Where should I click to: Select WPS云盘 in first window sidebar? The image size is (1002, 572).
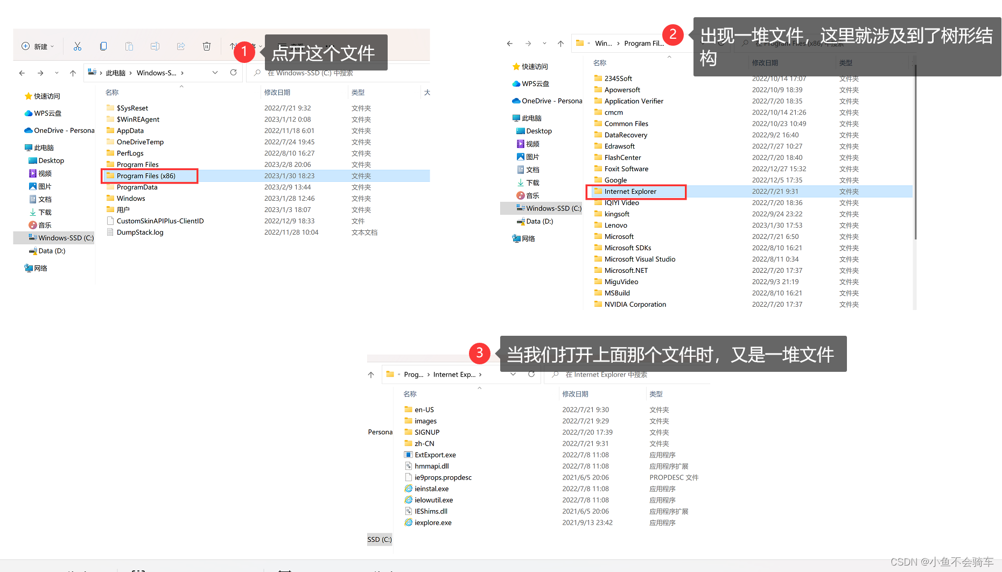43,114
